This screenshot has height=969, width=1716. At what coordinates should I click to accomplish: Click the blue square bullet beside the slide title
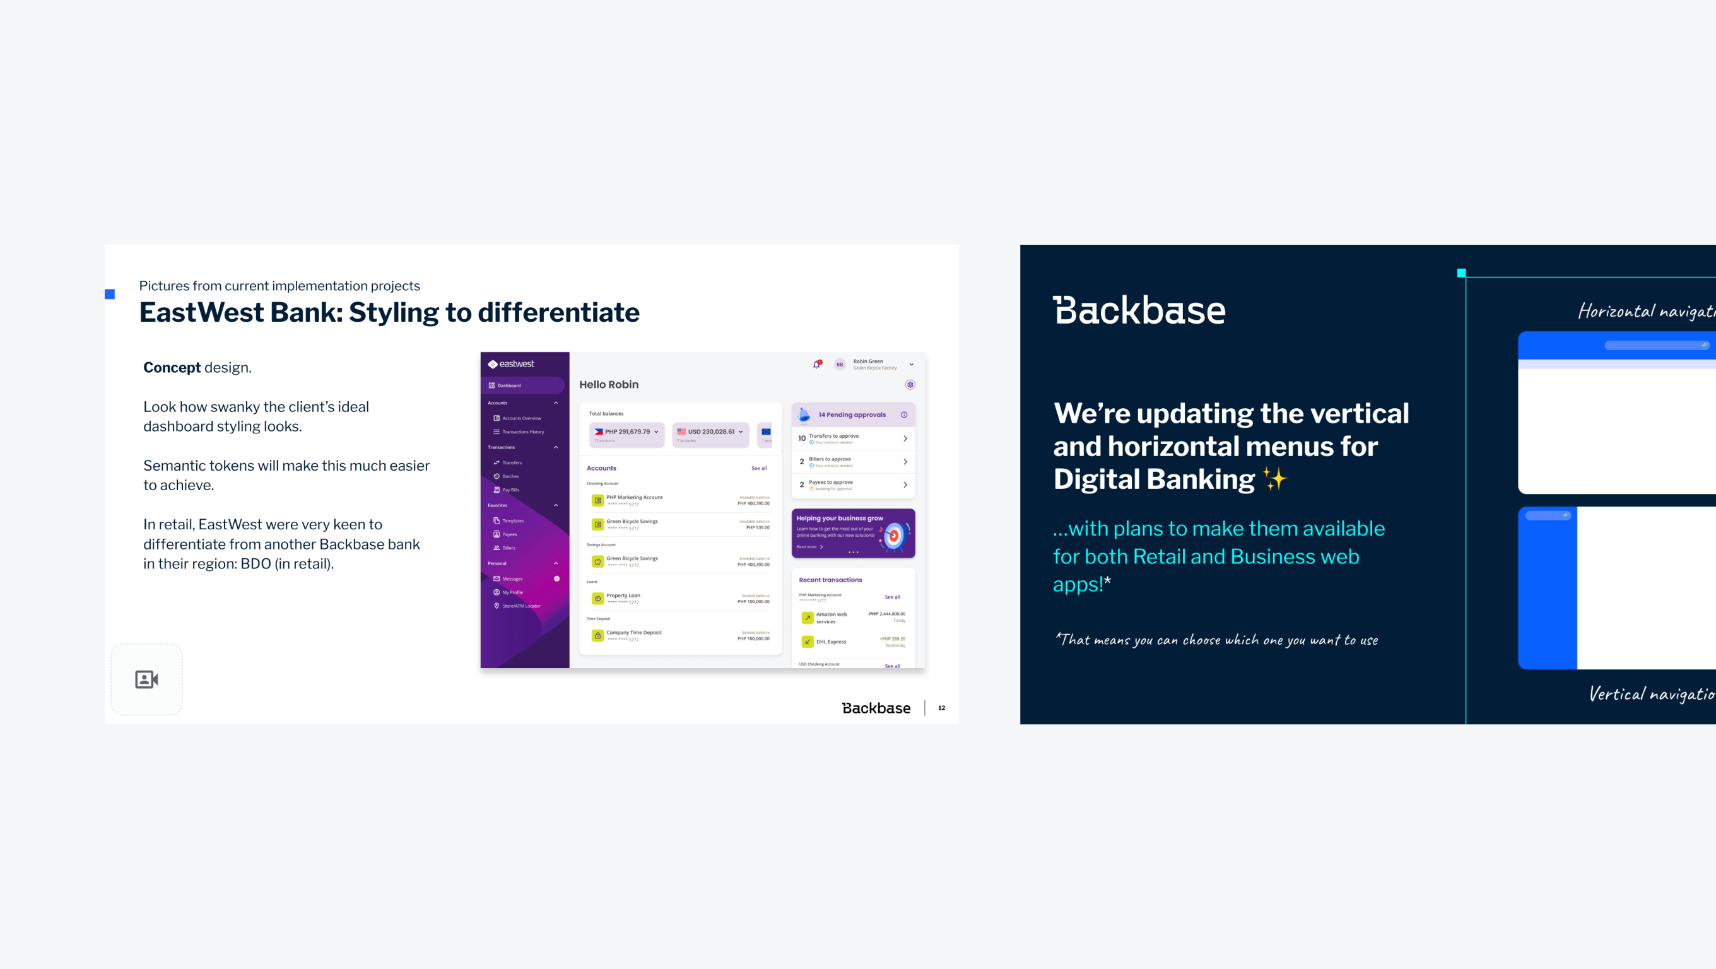coord(110,295)
